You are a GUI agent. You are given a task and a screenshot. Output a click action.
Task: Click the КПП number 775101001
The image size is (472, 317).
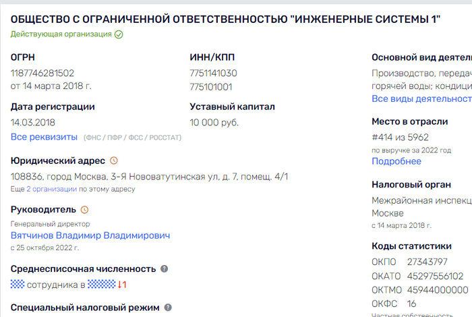coord(211,86)
